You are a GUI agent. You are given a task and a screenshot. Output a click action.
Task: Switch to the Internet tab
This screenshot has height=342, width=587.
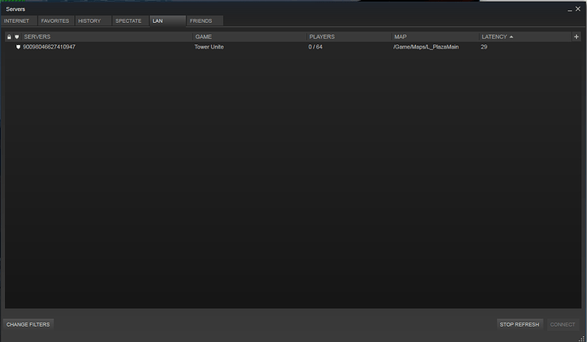point(17,20)
